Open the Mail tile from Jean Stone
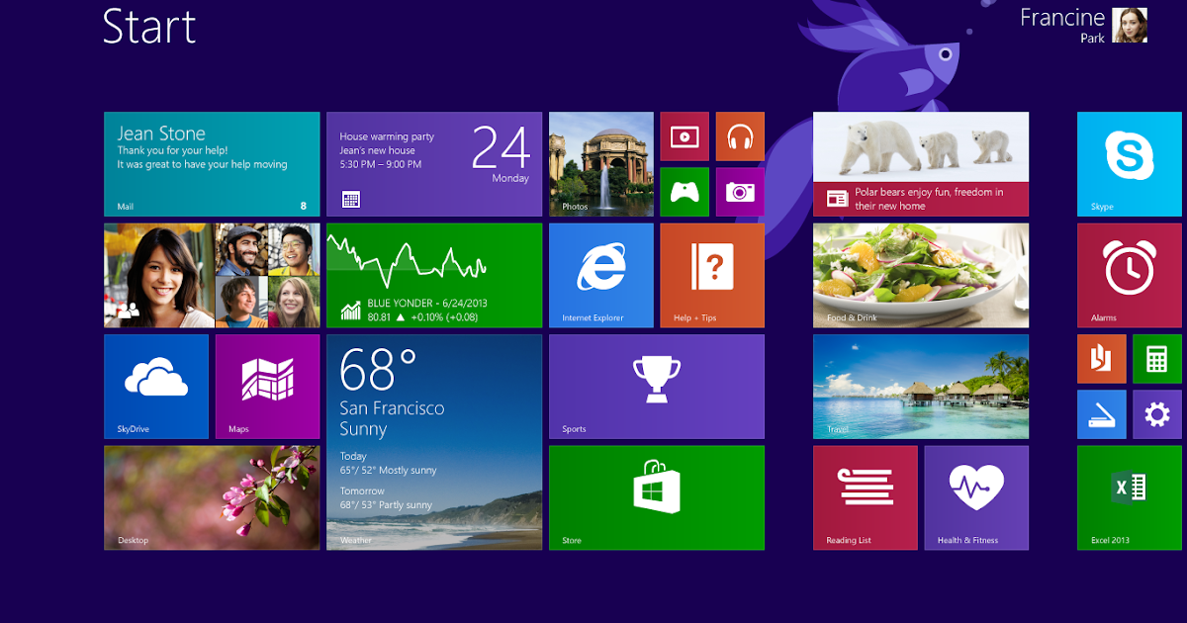 click(x=212, y=164)
